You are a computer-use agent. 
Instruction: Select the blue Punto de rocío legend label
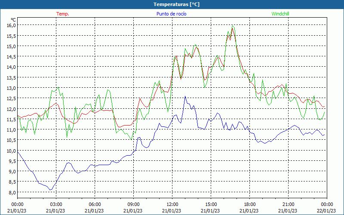click(171, 14)
